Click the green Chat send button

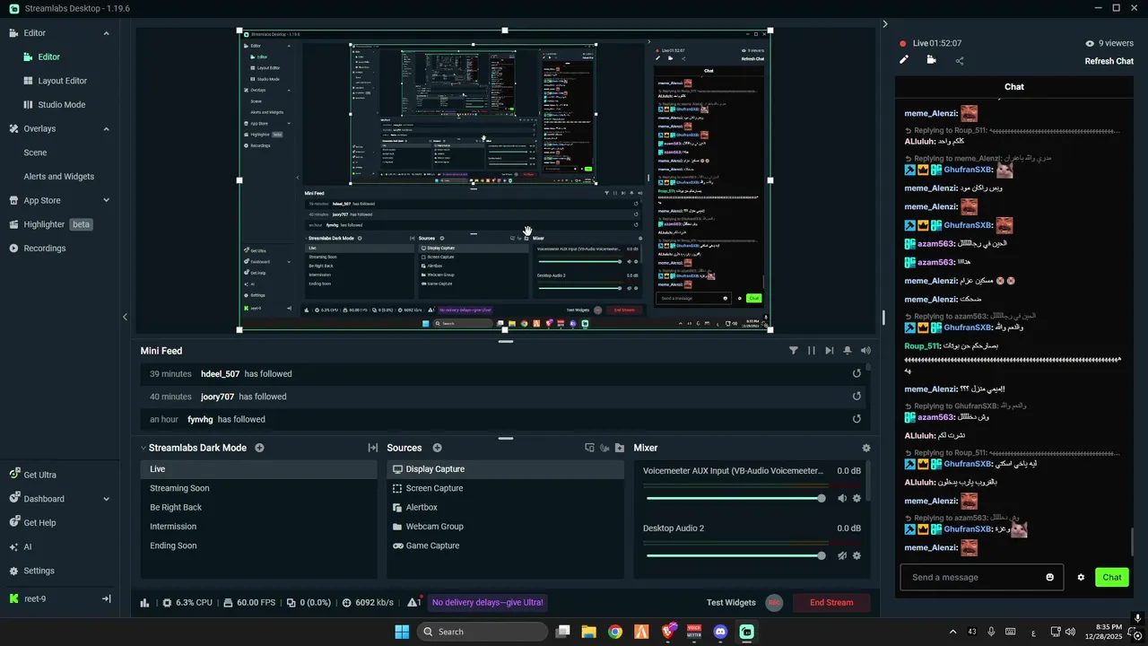[x=1112, y=577]
